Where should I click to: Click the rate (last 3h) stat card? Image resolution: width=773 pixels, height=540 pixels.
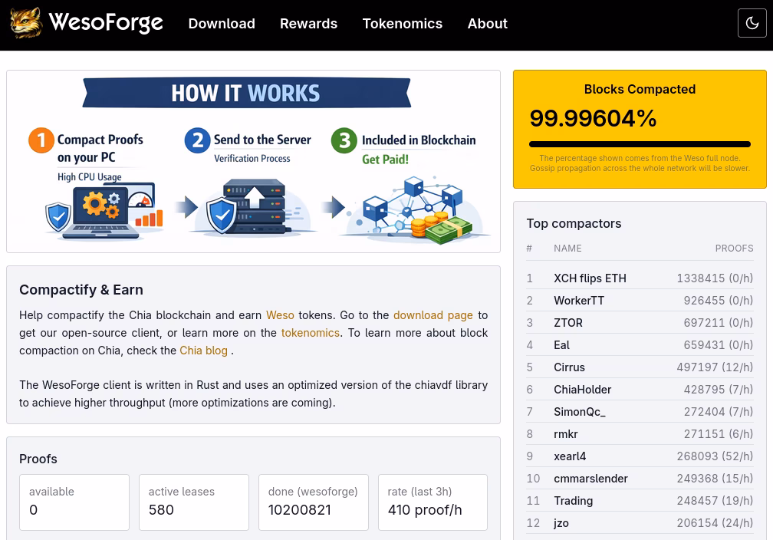[x=433, y=502]
